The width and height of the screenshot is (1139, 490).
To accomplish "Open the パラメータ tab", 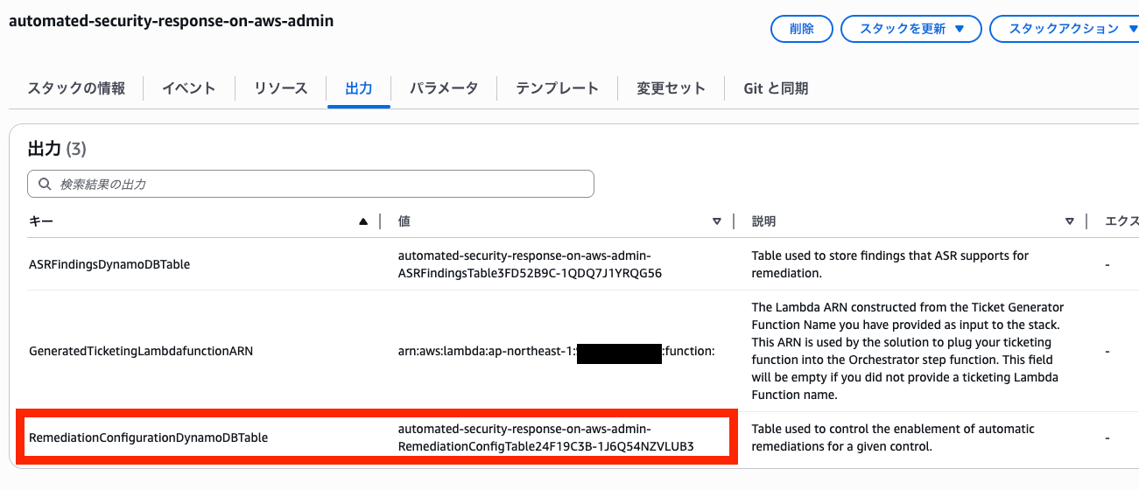I will pyautogui.click(x=444, y=88).
